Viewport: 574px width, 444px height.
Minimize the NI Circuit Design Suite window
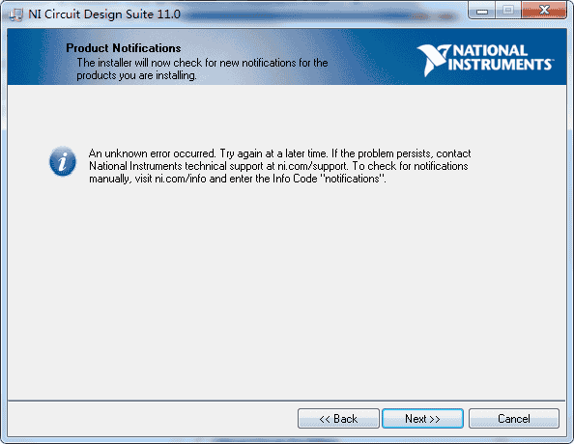[x=482, y=11]
